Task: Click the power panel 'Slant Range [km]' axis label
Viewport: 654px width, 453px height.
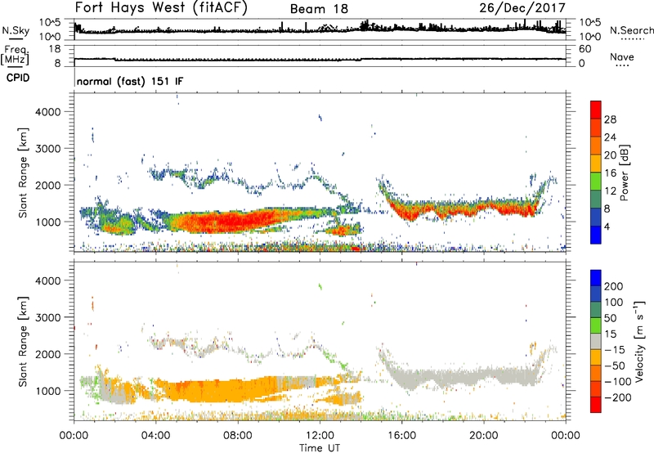Action: pyautogui.click(x=23, y=173)
